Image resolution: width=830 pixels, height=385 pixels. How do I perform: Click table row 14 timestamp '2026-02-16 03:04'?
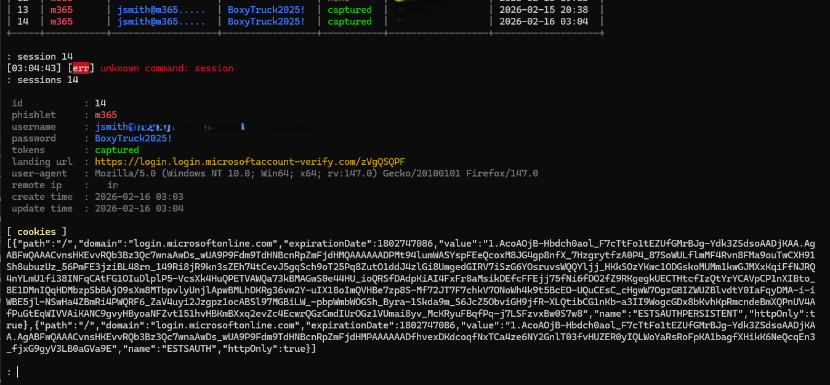(544, 22)
